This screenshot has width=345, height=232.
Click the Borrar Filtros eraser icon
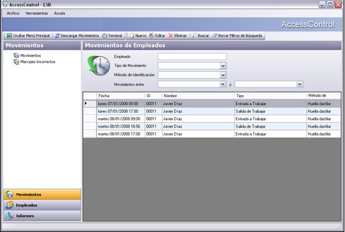point(215,36)
